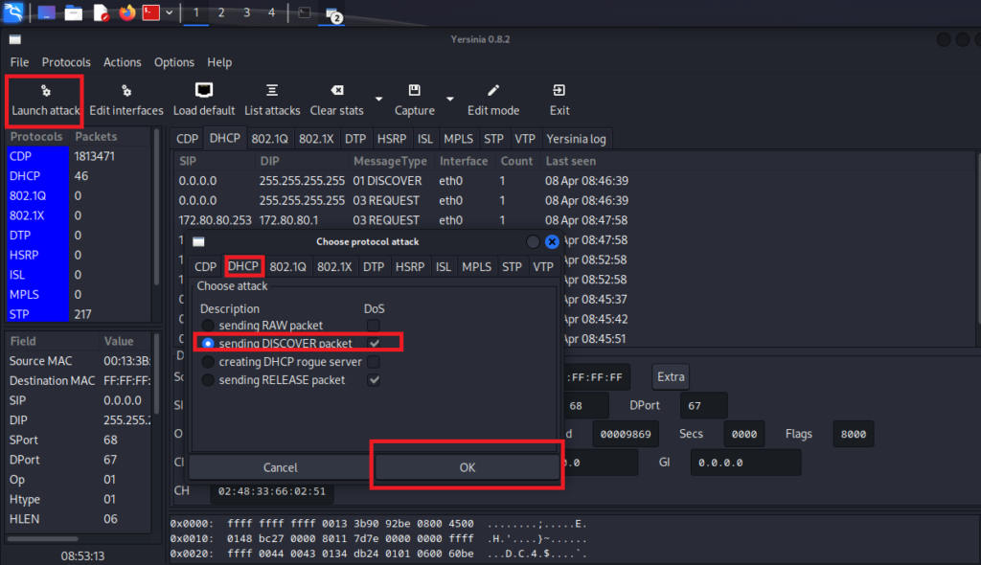The width and height of the screenshot is (981, 565).
Task: Open the Kali dragon application menu
Action: [x=13, y=11]
